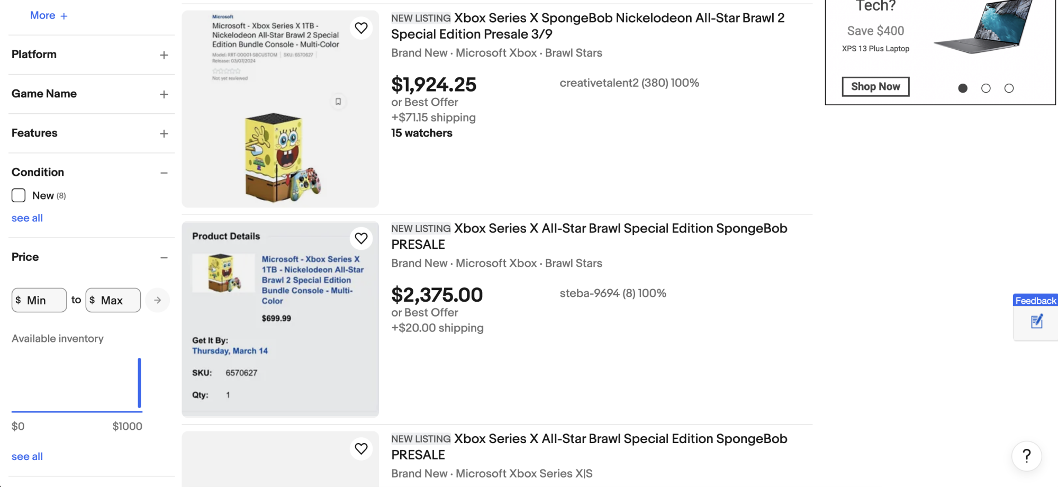The height and width of the screenshot is (487, 1058).
Task: Toggle the heart icon on second listing
Action: [361, 238]
